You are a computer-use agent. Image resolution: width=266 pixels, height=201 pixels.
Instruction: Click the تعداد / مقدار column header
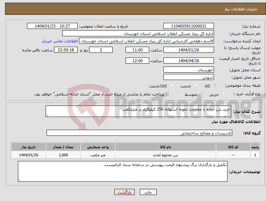[63, 147]
